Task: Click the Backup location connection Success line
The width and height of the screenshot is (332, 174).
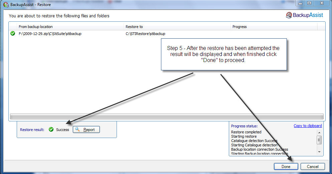Action: (x=260, y=149)
